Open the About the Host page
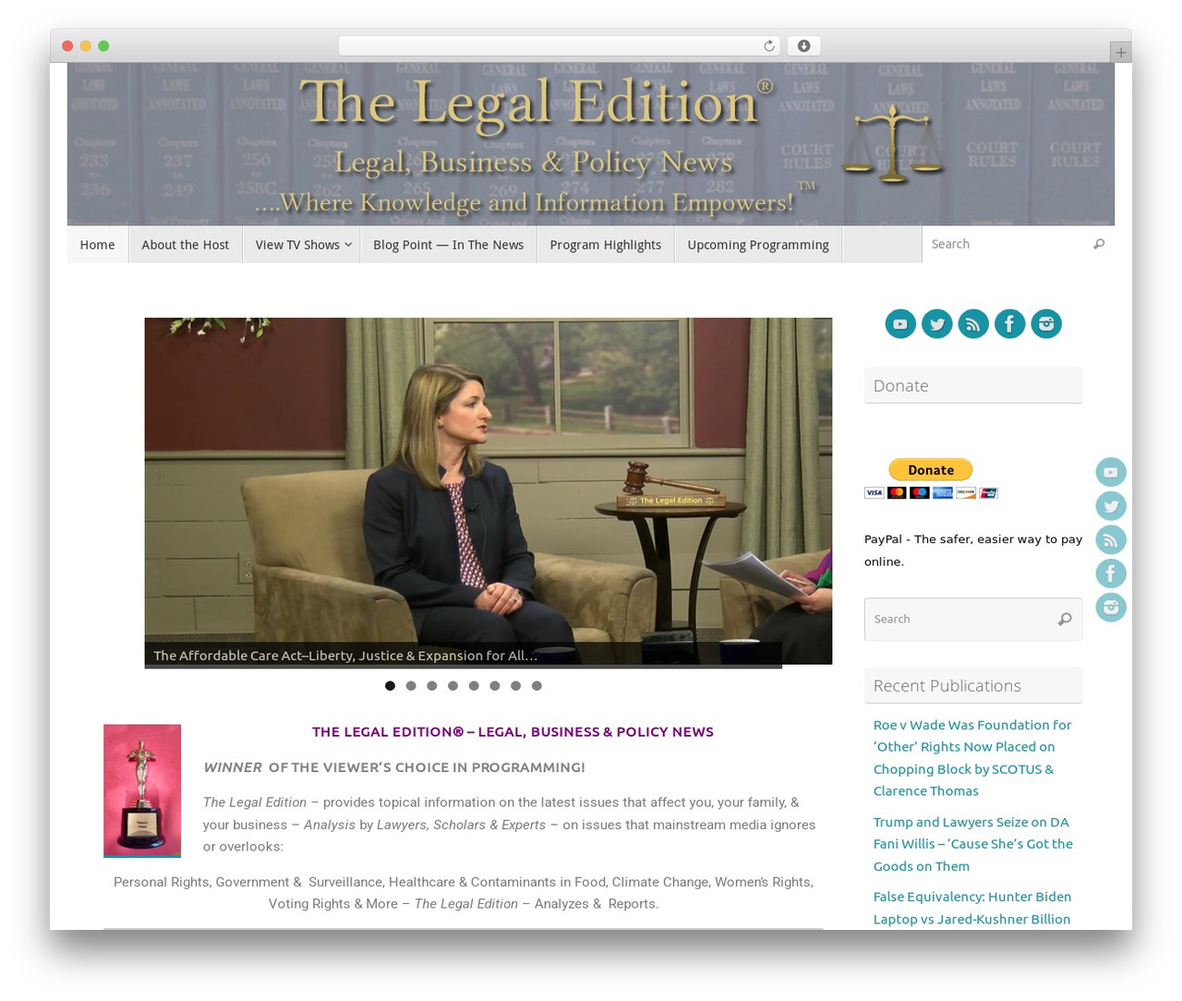The width and height of the screenshot is (1182, 1001). (186, 245)
